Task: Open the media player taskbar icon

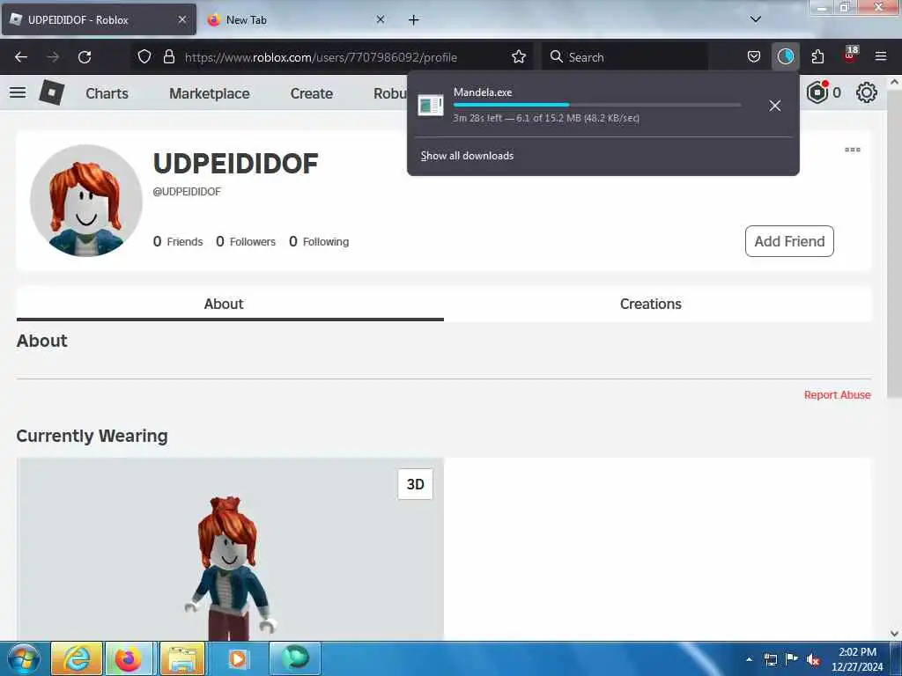Action: 238,658
